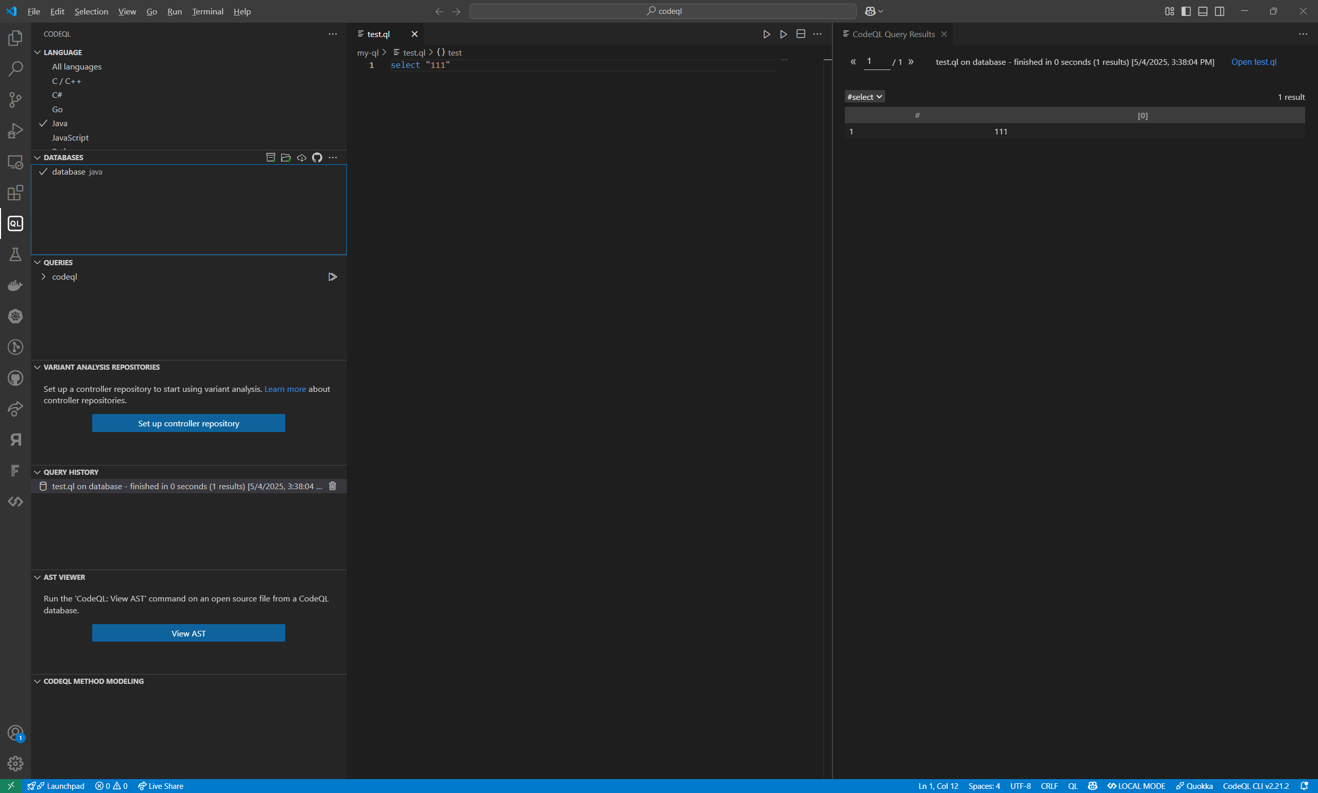Click the codeql command center search box
The height and width of the screenshot is (793, 1318).
[663, 11]
